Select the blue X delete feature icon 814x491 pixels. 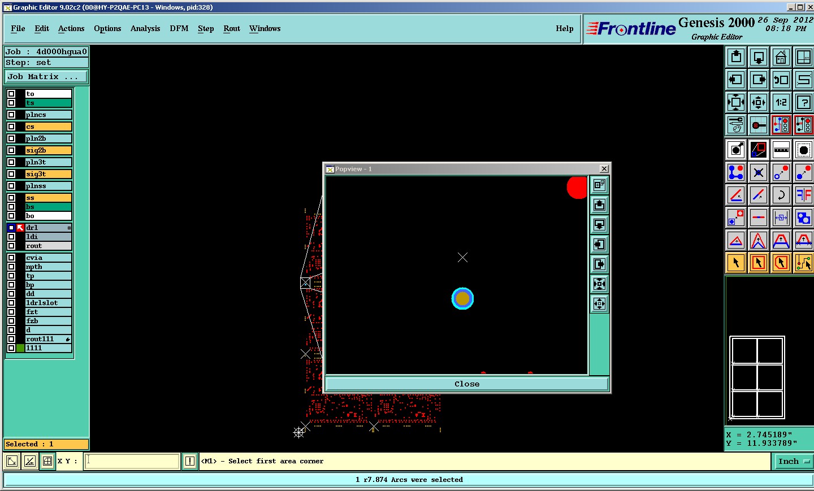(759, 172)
